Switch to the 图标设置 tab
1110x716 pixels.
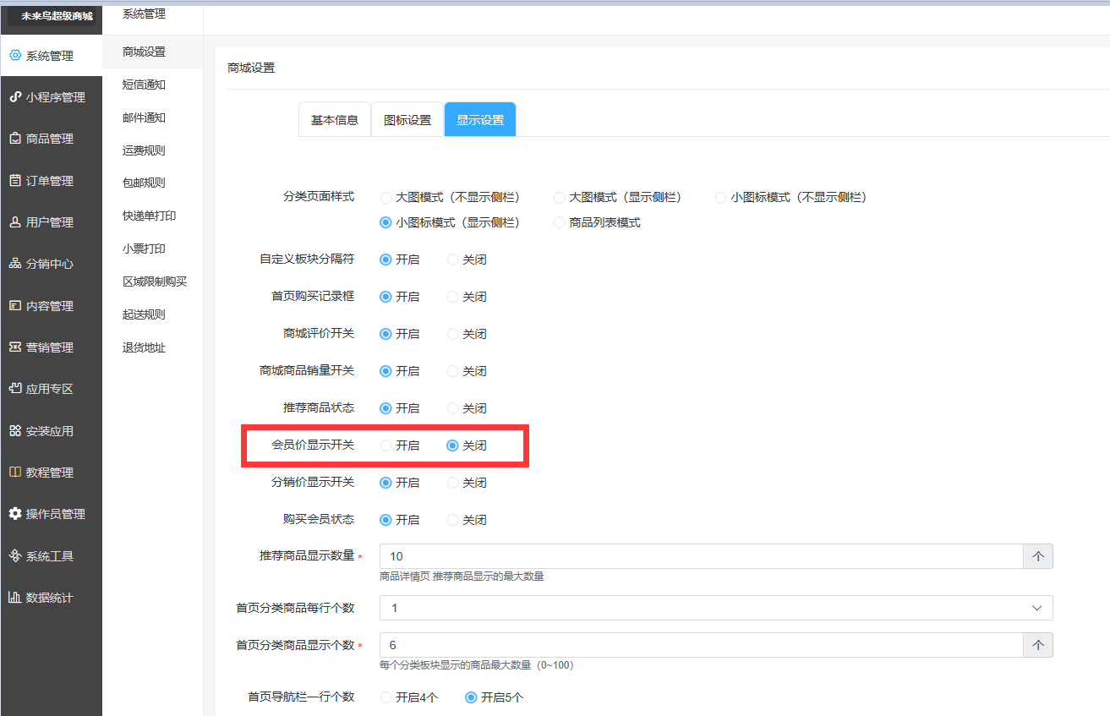tap(407, 120)
